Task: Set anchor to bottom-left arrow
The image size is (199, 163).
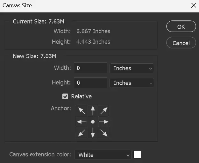Action: (x=82, y=132)
